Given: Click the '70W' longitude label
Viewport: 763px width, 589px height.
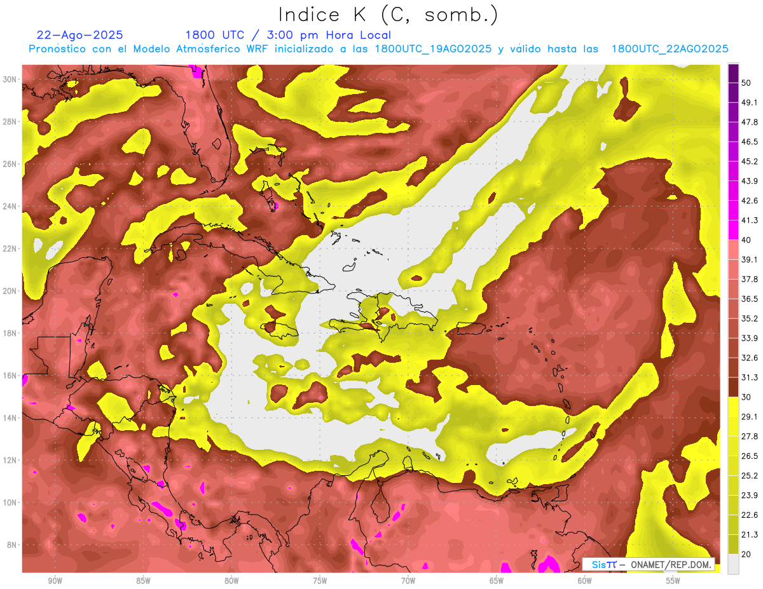Looking at the screenshot, I should (408, 581).
